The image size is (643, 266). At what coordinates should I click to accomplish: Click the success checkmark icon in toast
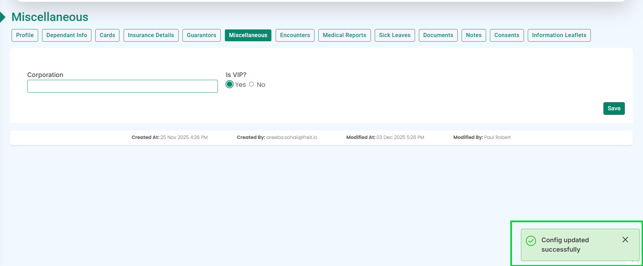tap(531, 241)
